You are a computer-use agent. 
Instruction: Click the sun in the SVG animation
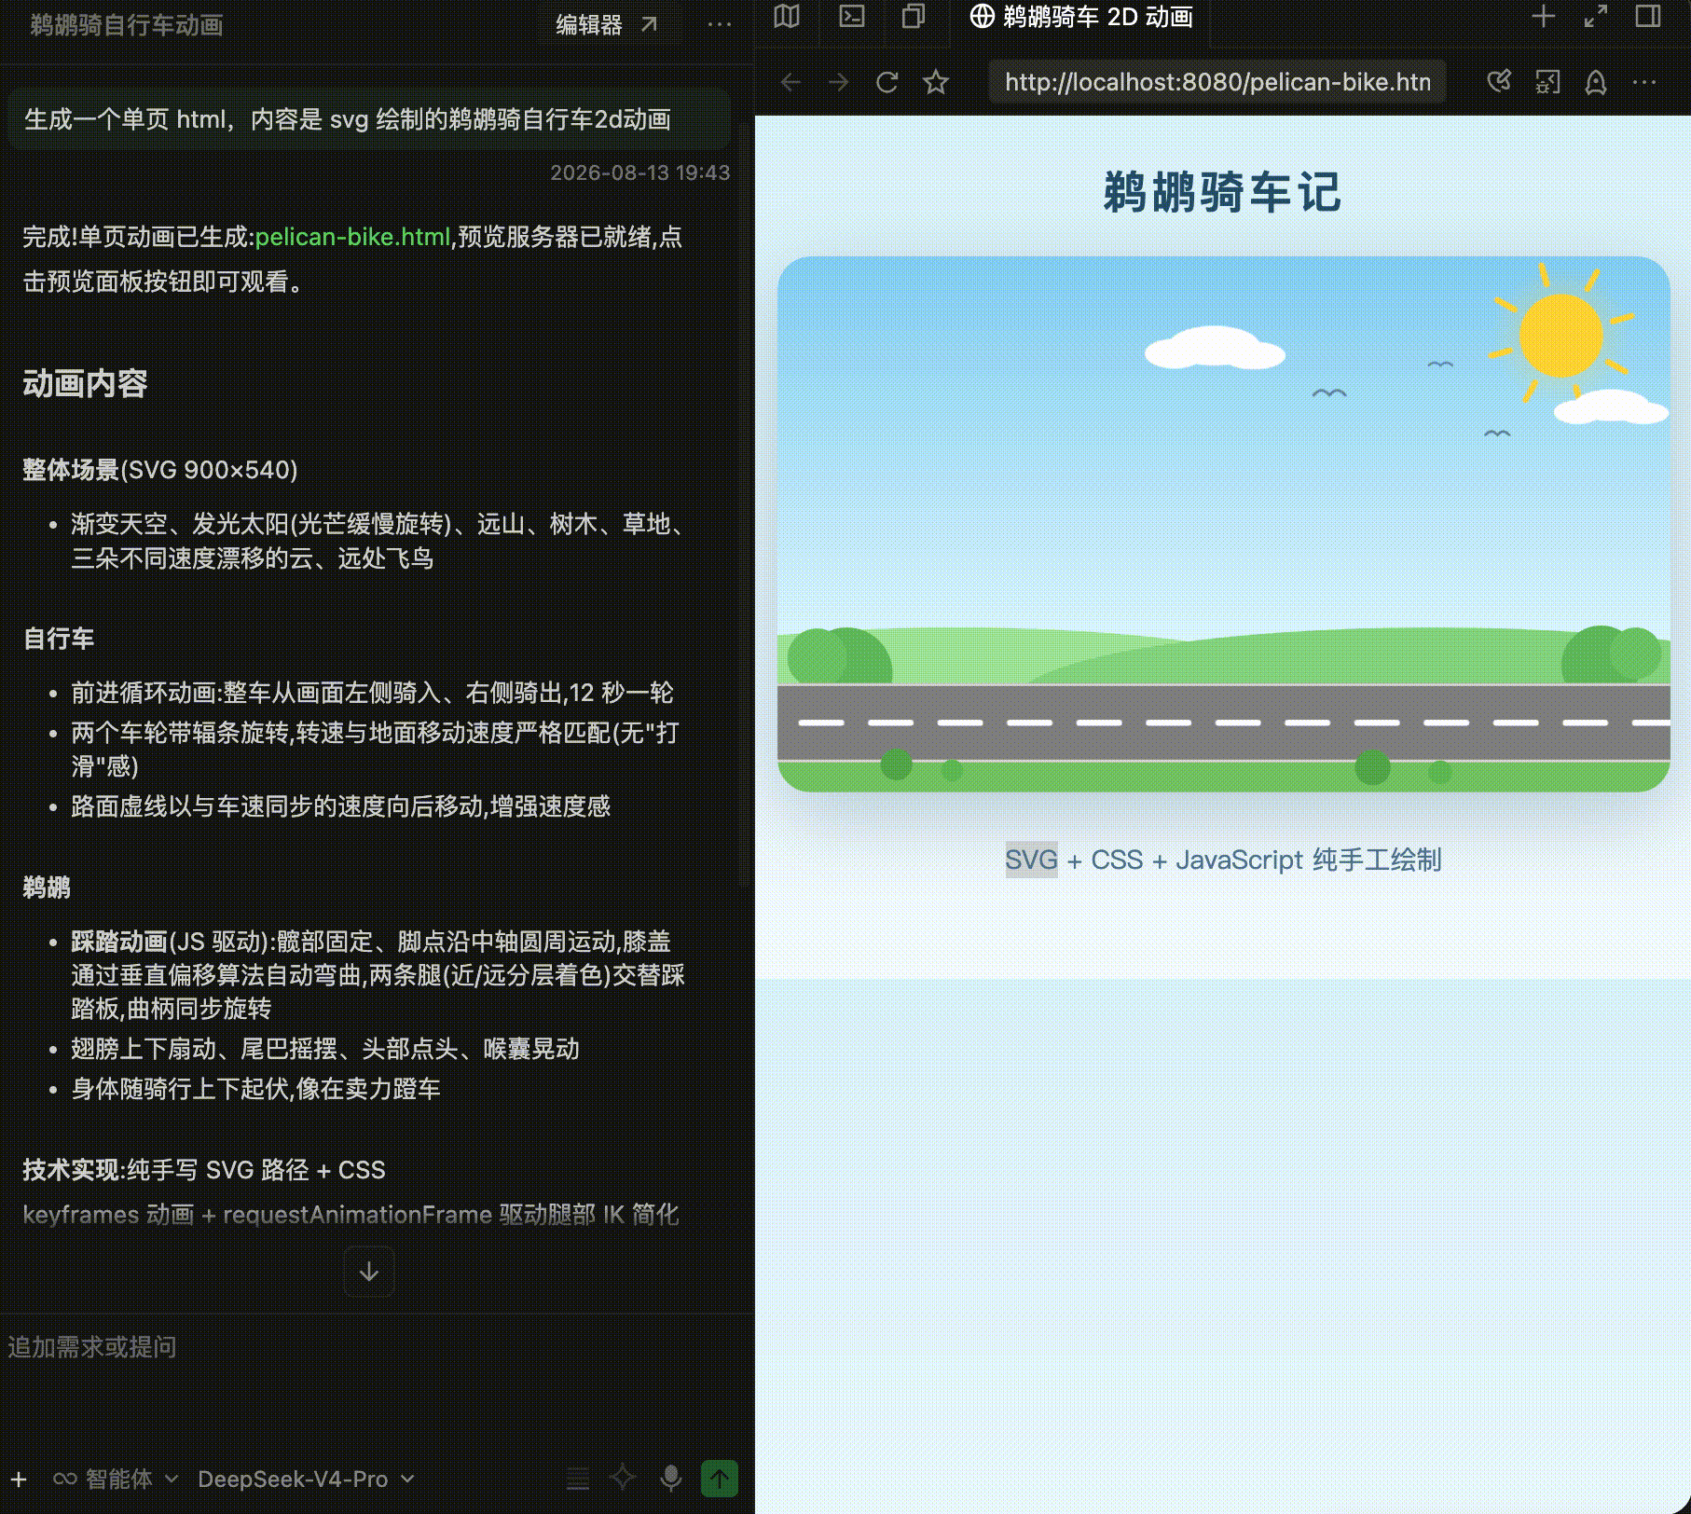pyautogui.click(x=1560, y=336)
